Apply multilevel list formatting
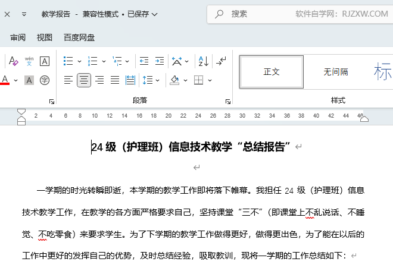 (x=117, y=61)
